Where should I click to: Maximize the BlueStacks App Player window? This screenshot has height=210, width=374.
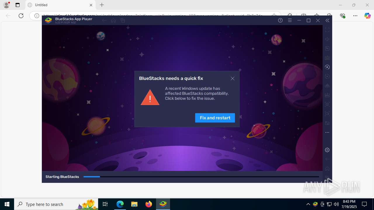pos(309,20)
